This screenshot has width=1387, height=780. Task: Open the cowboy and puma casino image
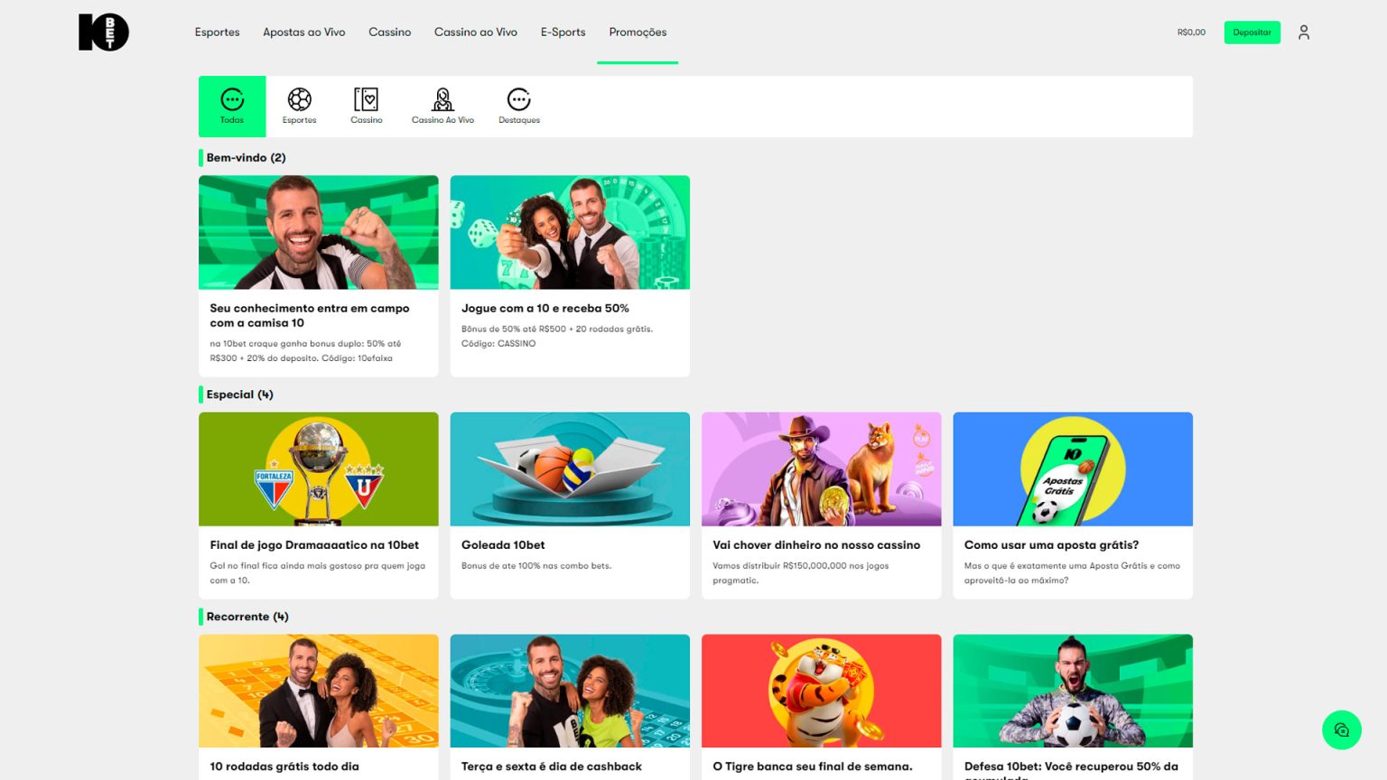pyautogui.click(x=822, y=469)
